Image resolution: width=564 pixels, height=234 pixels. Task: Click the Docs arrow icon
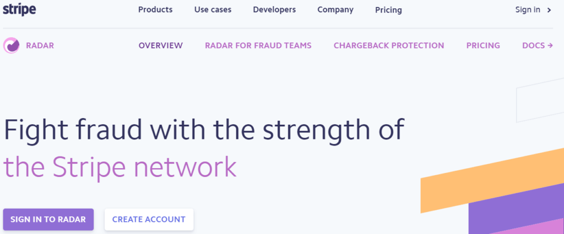click(x=550, y=46)
